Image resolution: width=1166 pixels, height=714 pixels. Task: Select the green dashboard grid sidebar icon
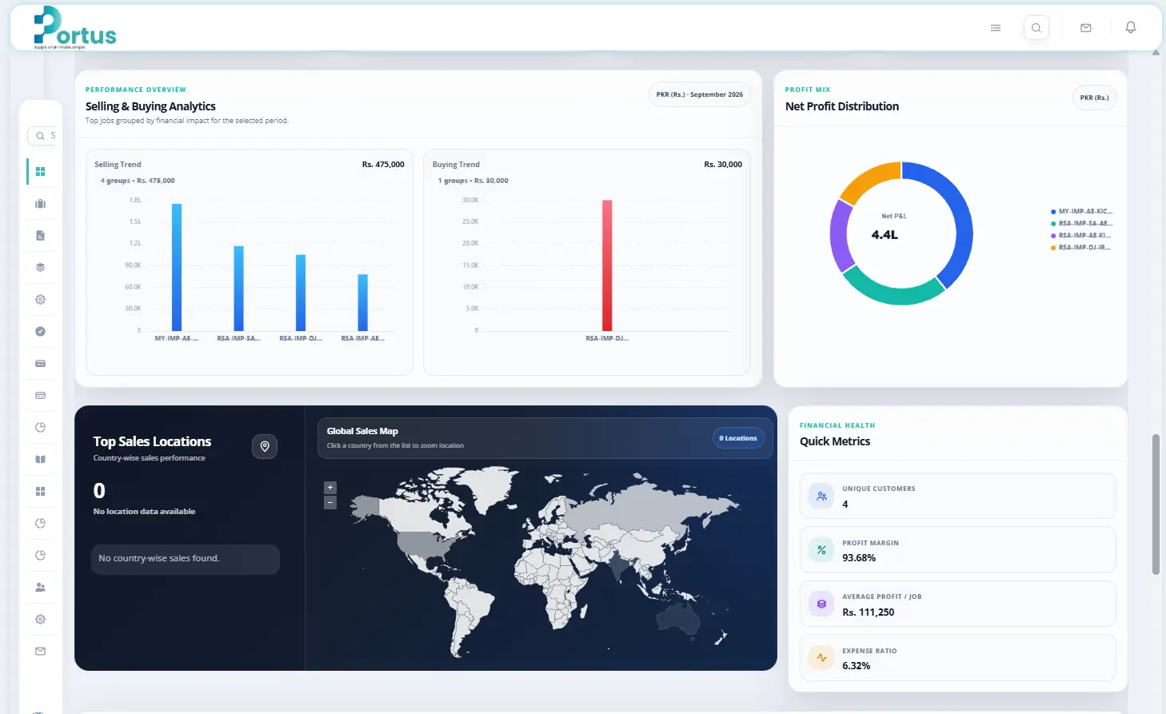41,171
